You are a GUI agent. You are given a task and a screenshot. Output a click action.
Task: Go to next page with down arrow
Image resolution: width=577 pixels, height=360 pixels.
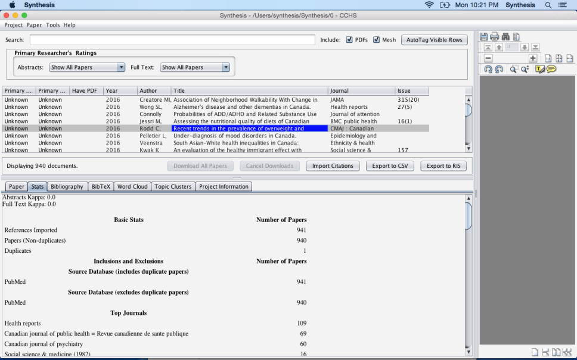tap(525, 47)
